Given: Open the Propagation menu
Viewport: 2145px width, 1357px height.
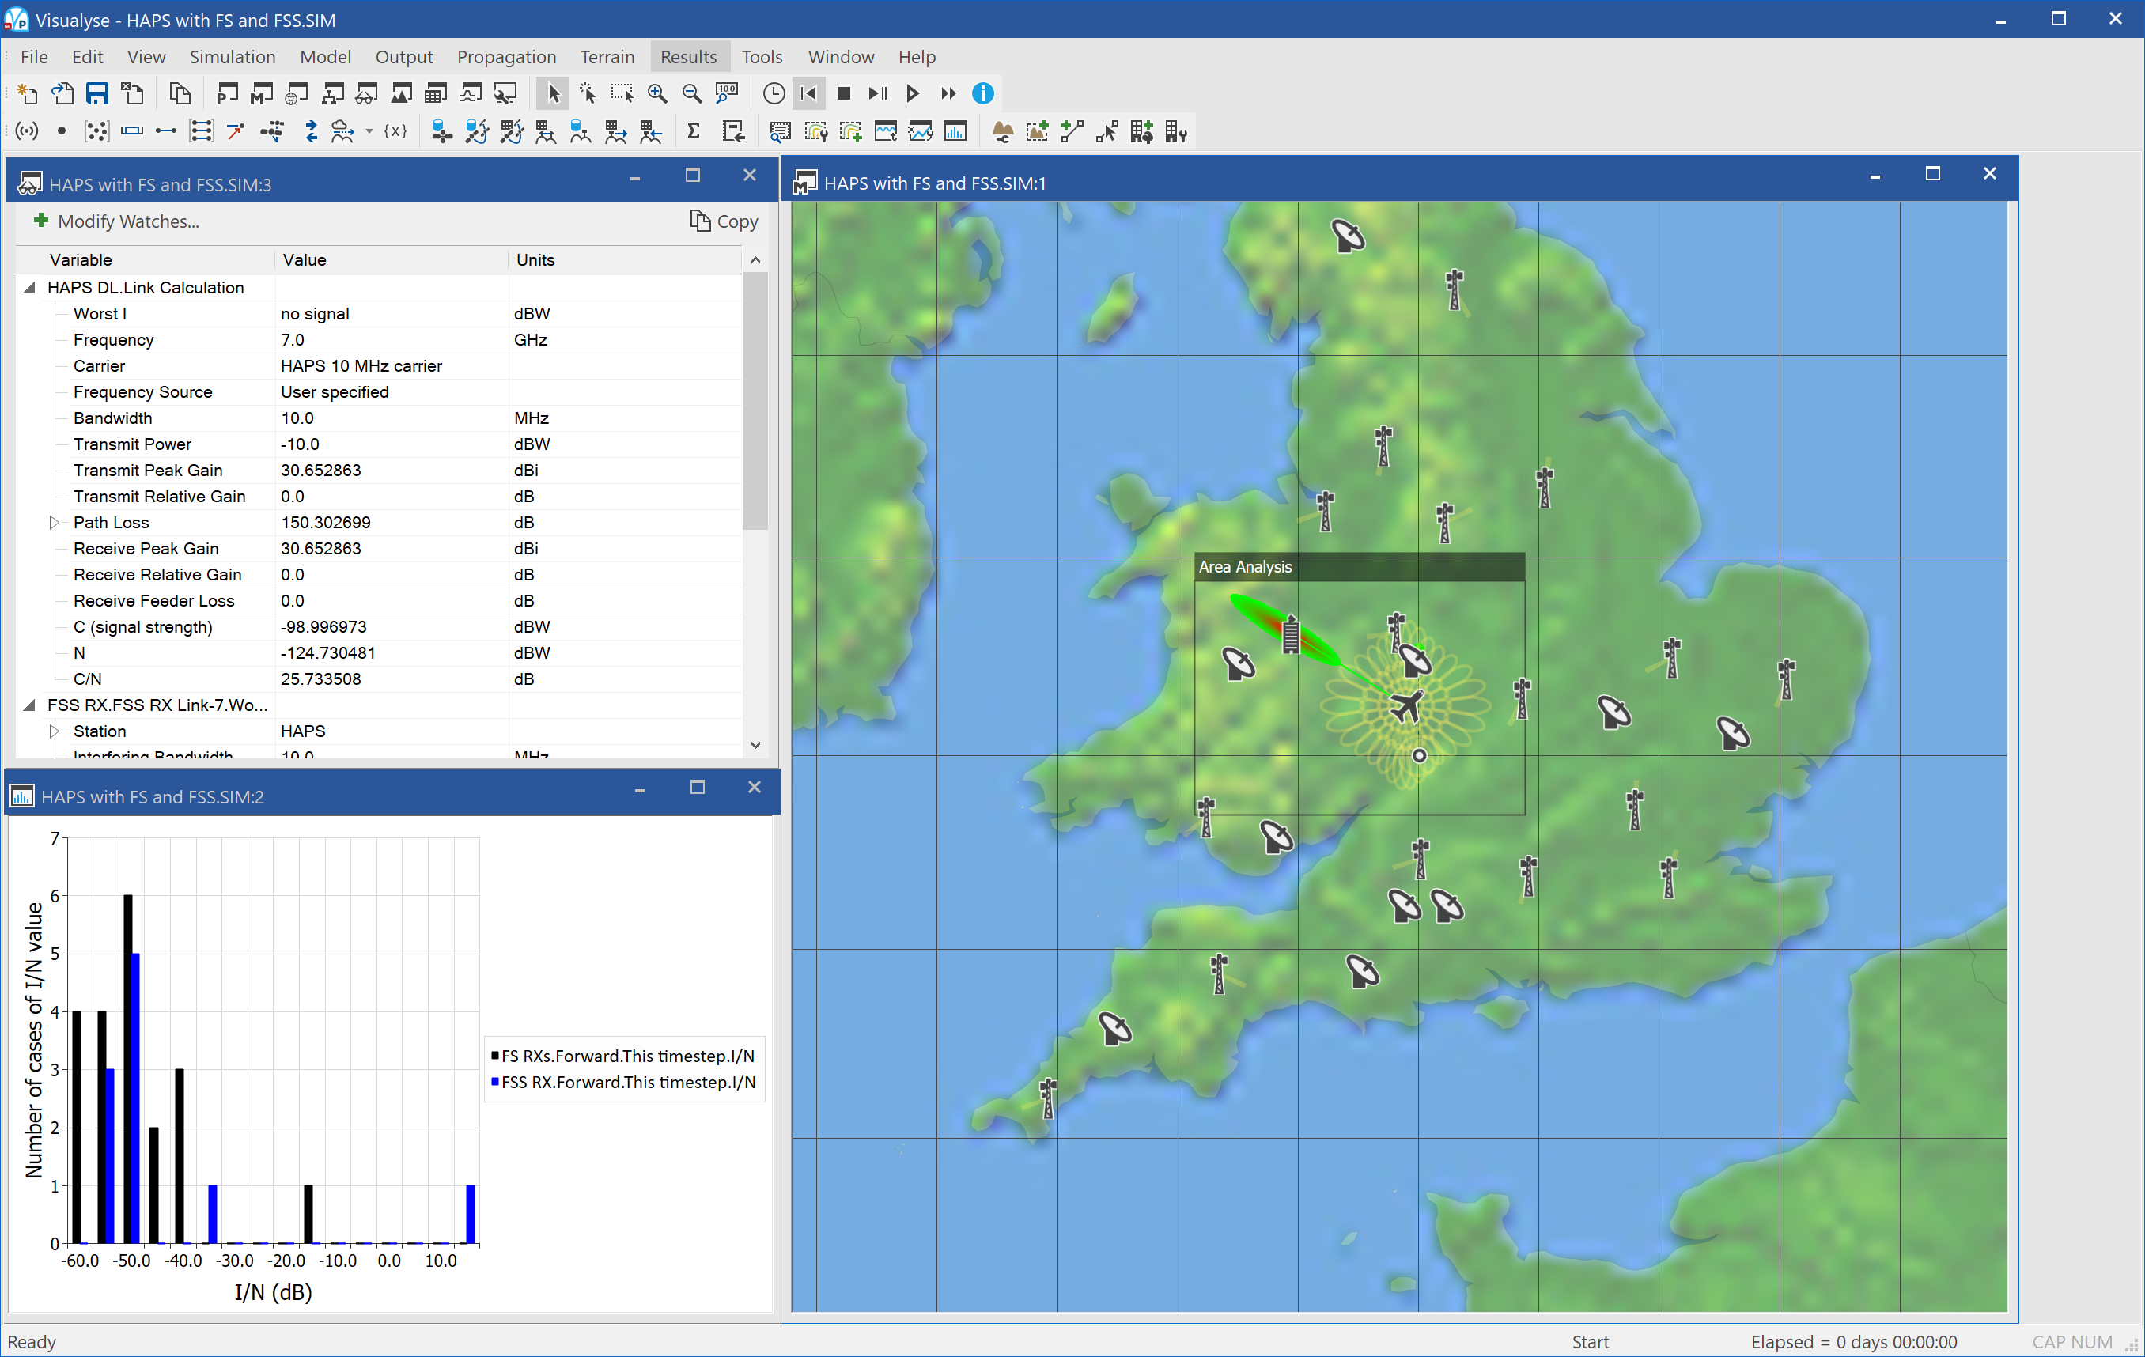Looking at the screenshot, I should (x=506, y=57).
